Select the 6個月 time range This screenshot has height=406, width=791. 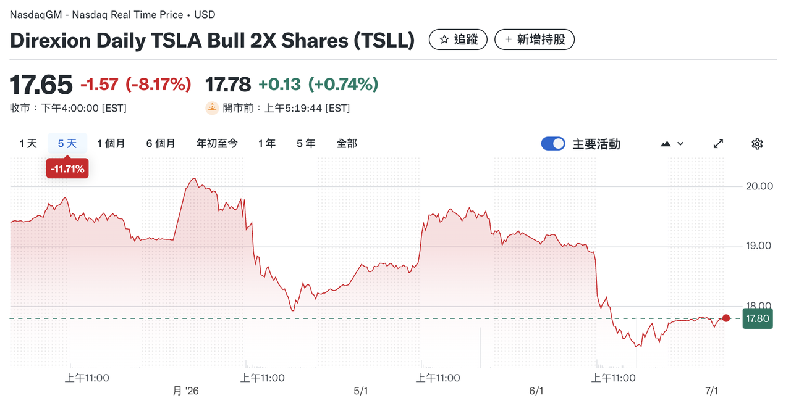coord(161,143)
